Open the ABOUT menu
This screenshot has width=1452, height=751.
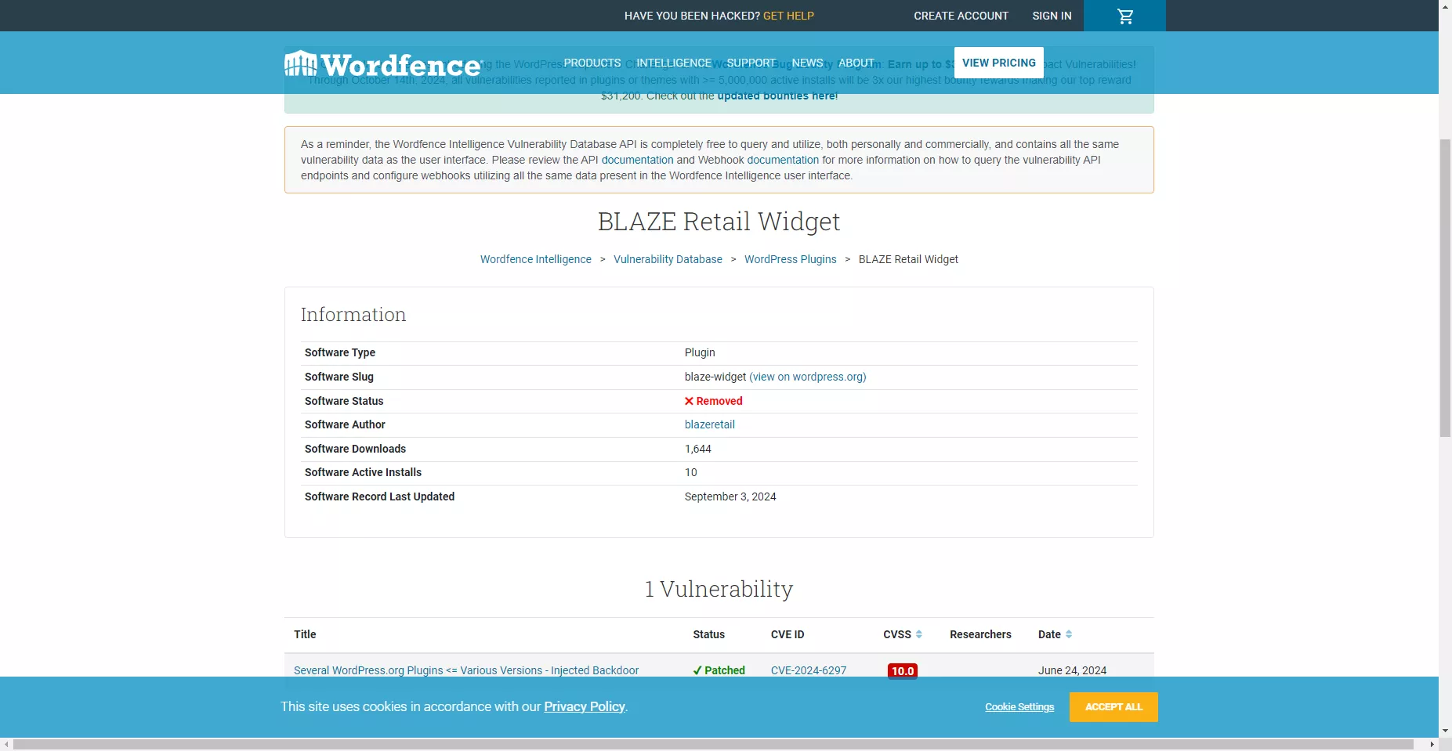[x=856, y=63]
